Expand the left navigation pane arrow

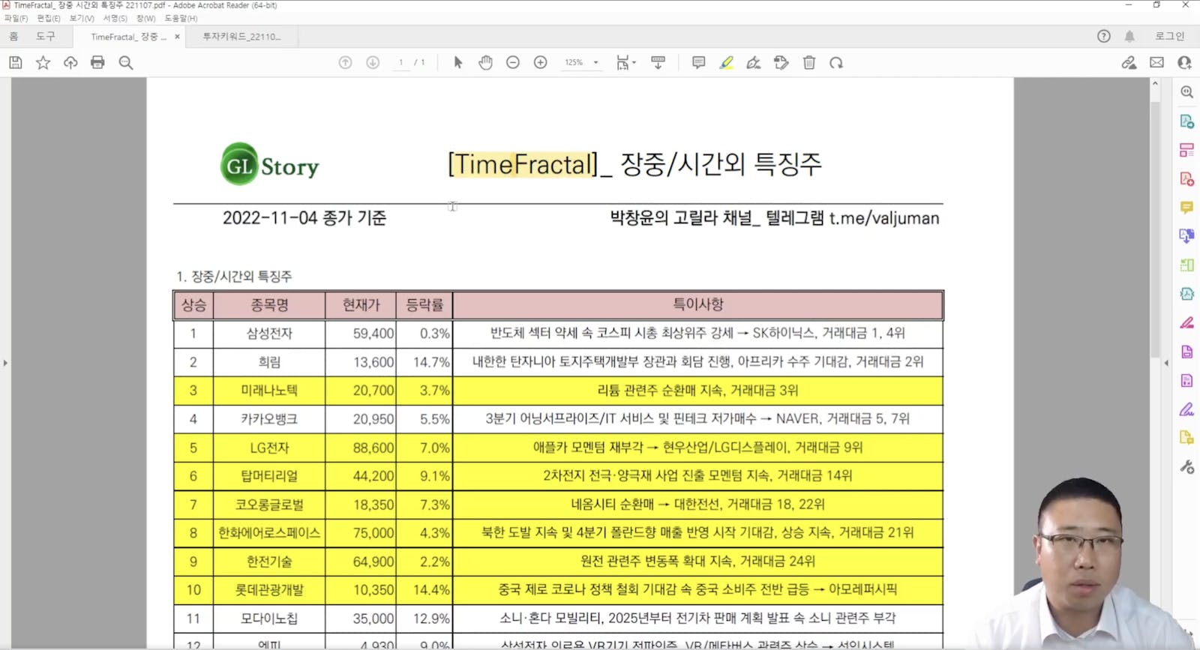pos(5,363)
